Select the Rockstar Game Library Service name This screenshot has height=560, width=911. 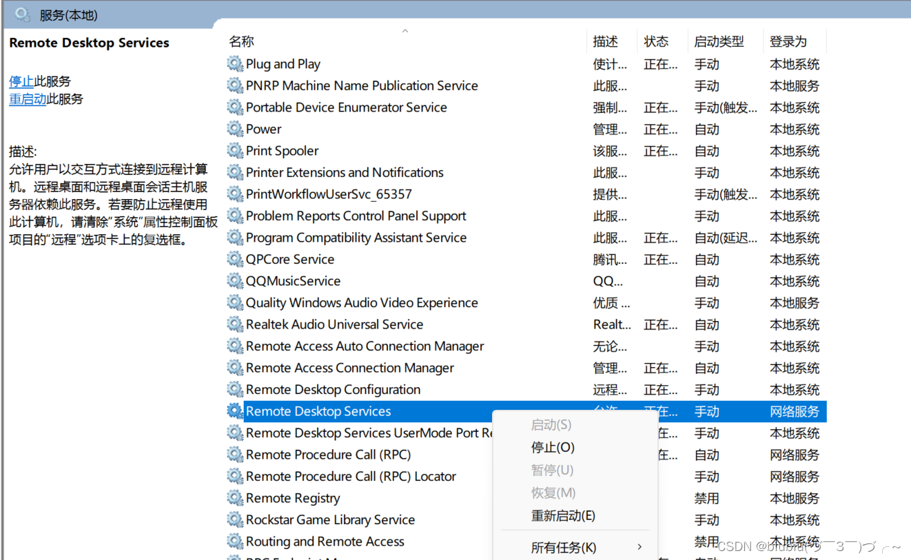(330, 519)
